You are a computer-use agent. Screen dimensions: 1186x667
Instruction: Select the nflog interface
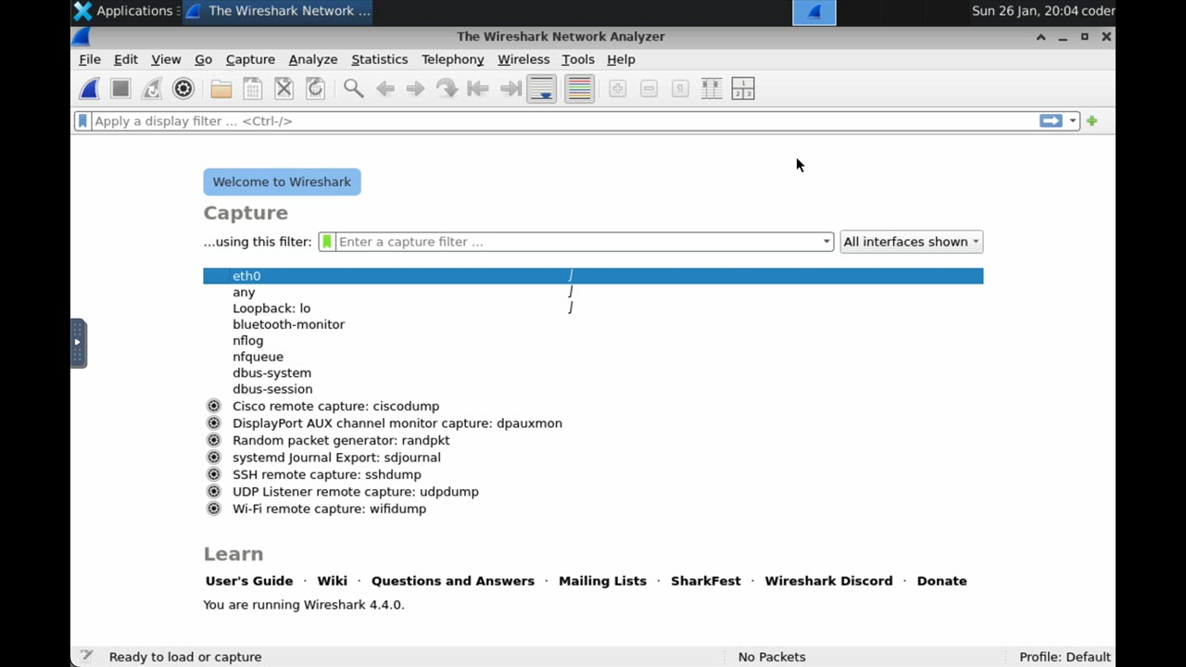[x=593, y=341]
